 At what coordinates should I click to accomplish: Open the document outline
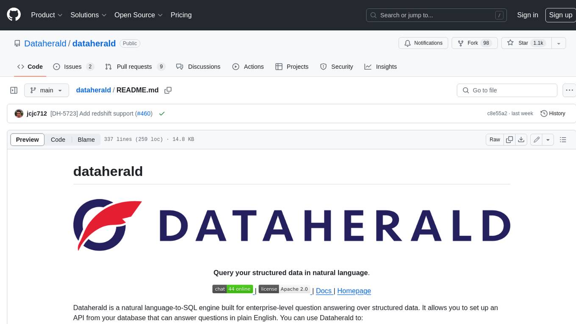(x=563, y=140)
